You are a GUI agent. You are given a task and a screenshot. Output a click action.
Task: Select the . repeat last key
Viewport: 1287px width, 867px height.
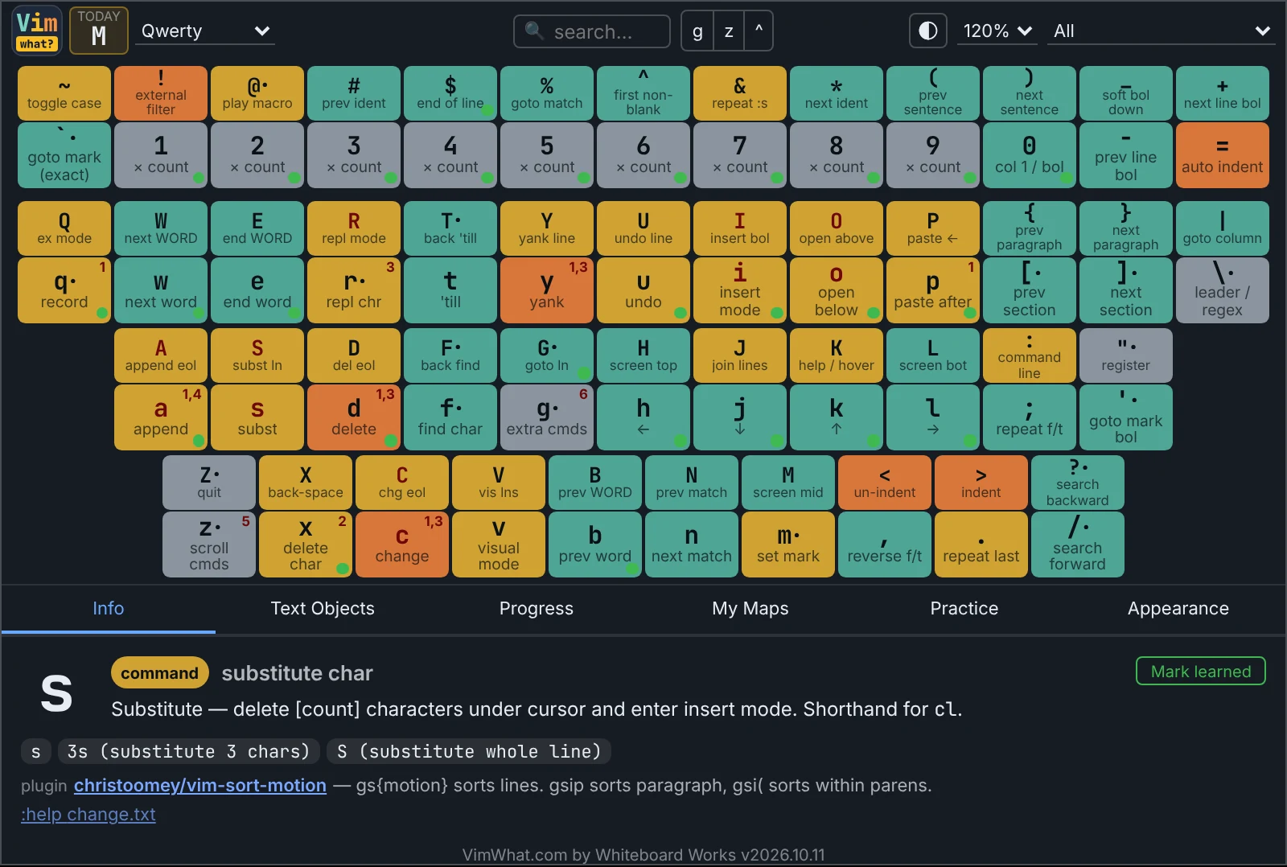(981, 544)
